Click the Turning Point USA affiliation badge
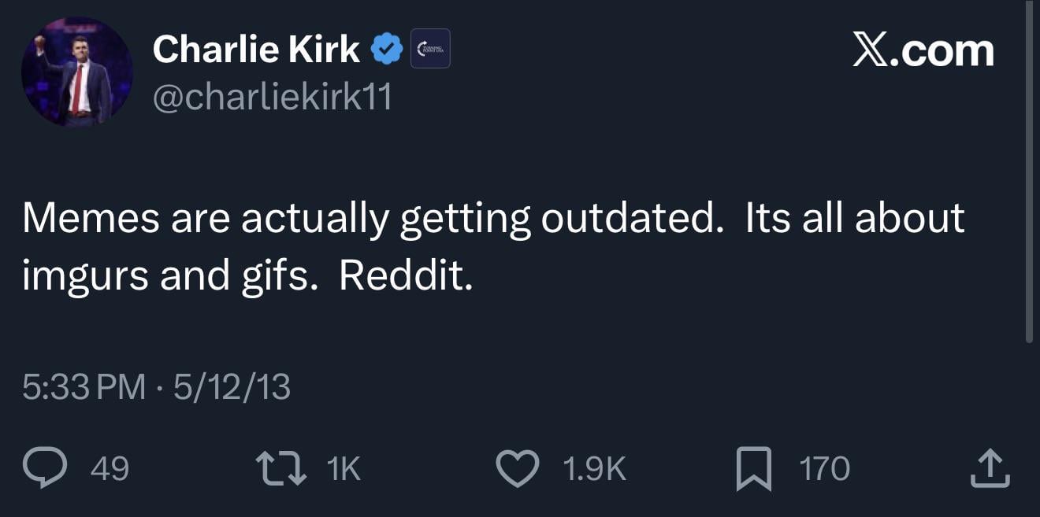Screen dimensions: 1040x517 pyautogui.click(x=430, y=49)
